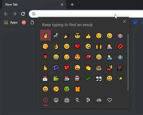The image size is (143, 115).
Task: Open a new browser tab
Action: 72,5
